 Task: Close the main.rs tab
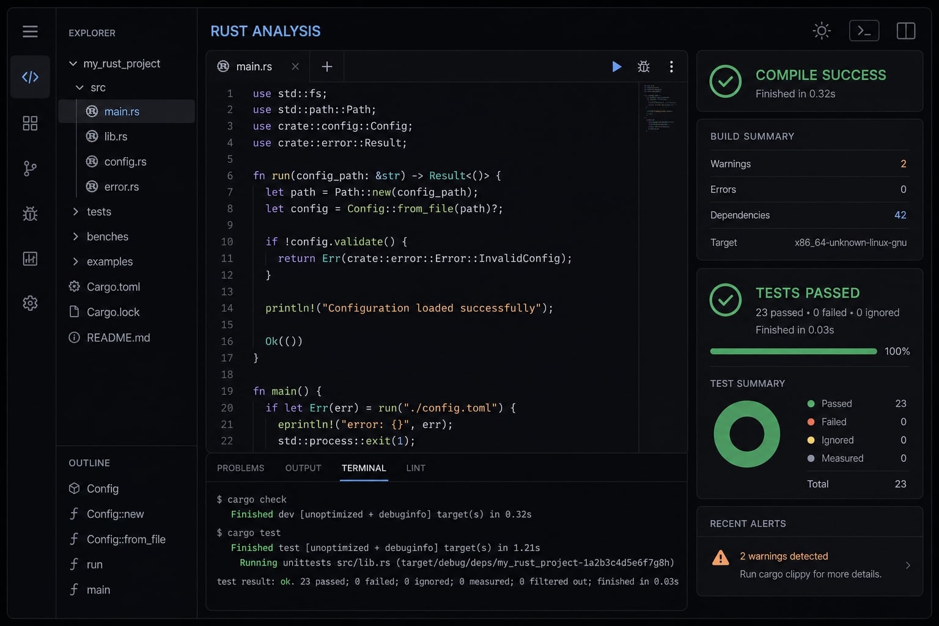pos(295,67)
